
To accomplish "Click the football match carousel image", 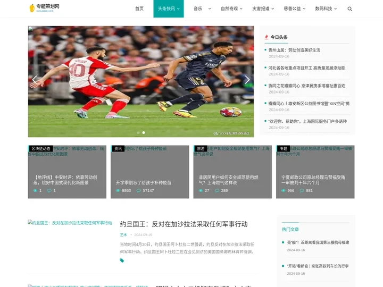I will pyautogui.click(x=141, y=81).
